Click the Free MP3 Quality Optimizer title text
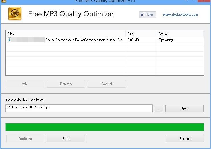Viewport: 211px width, 149px height. (71, 14)
